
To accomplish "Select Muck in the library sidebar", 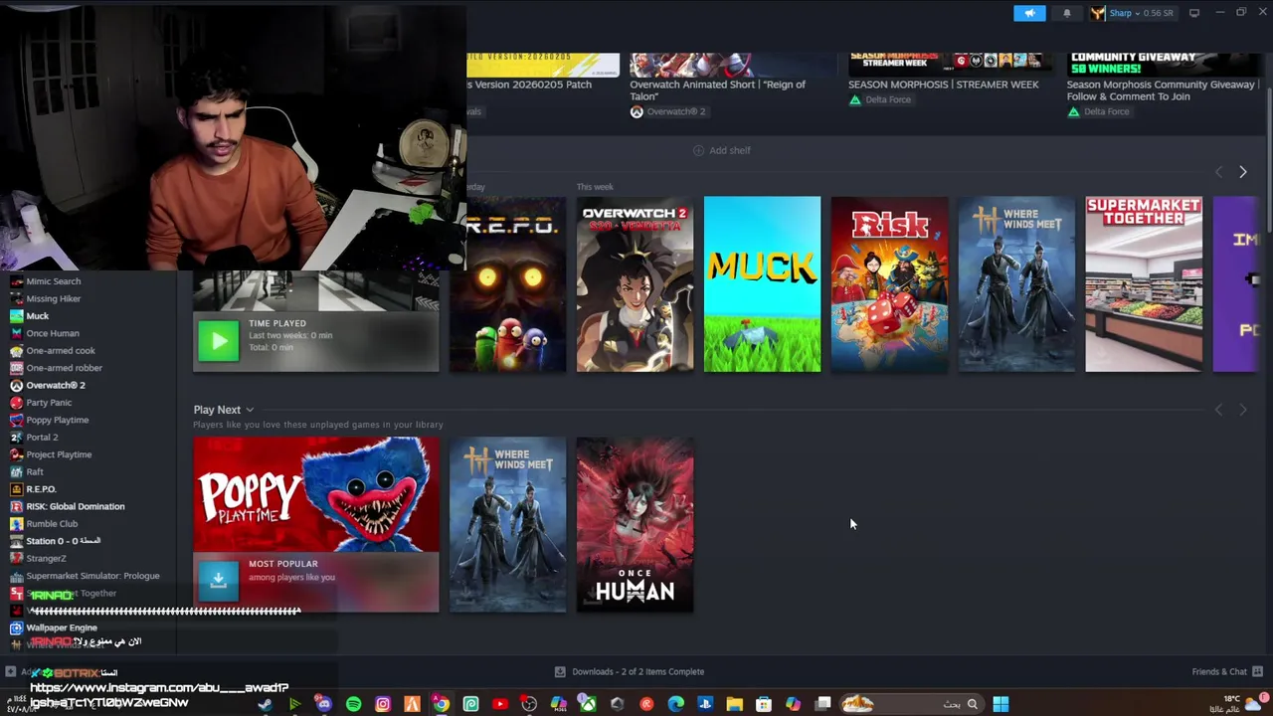I will pos(37,316).
